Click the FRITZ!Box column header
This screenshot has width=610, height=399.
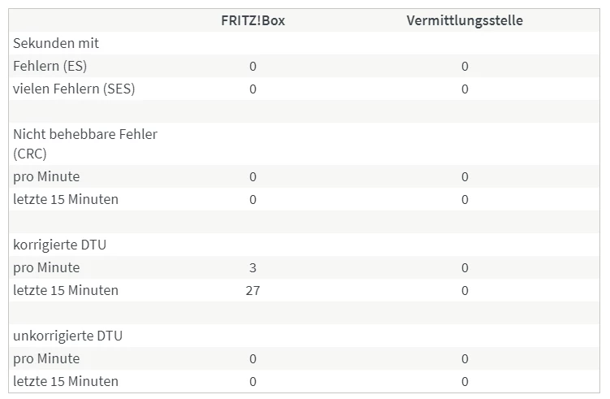click(253, 20)
